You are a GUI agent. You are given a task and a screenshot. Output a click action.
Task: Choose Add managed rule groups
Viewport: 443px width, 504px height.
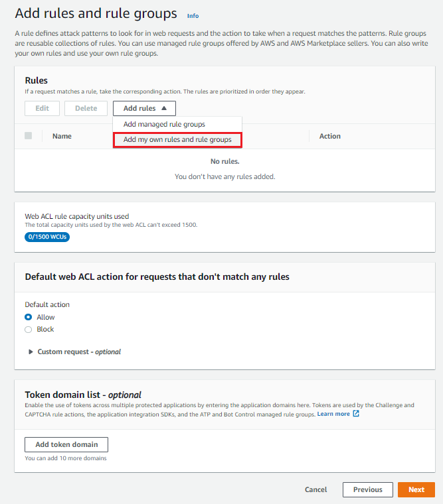[x=164, y=124]
